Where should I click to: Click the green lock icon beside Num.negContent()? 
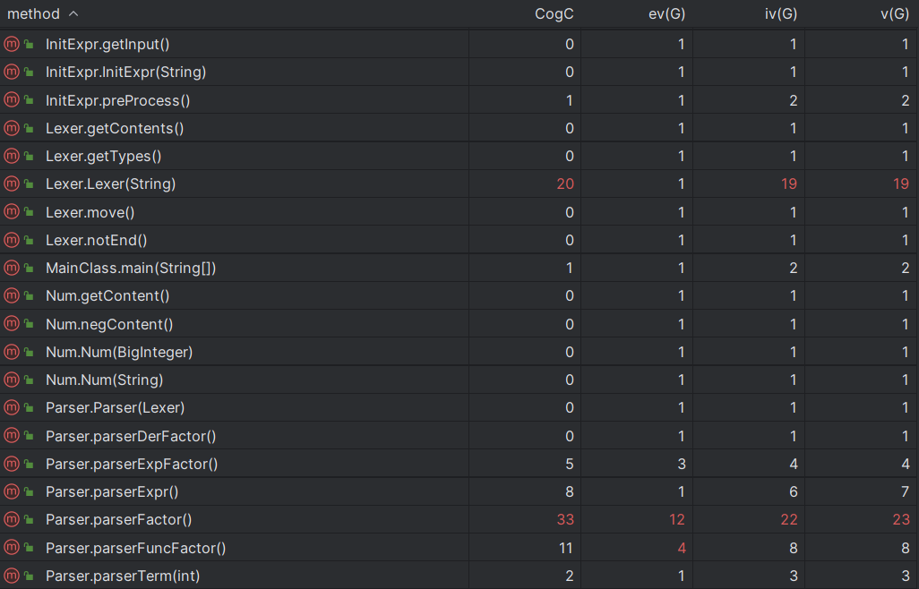click(29, 324)
